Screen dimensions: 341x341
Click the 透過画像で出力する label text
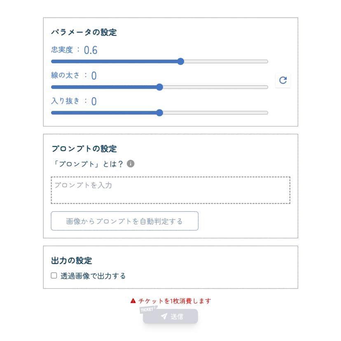(x=93, y=276)
